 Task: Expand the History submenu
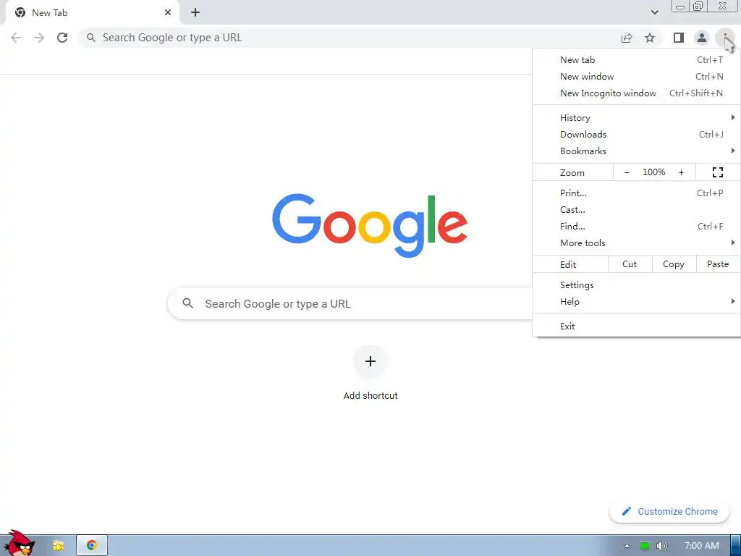[x=637, y=118]
